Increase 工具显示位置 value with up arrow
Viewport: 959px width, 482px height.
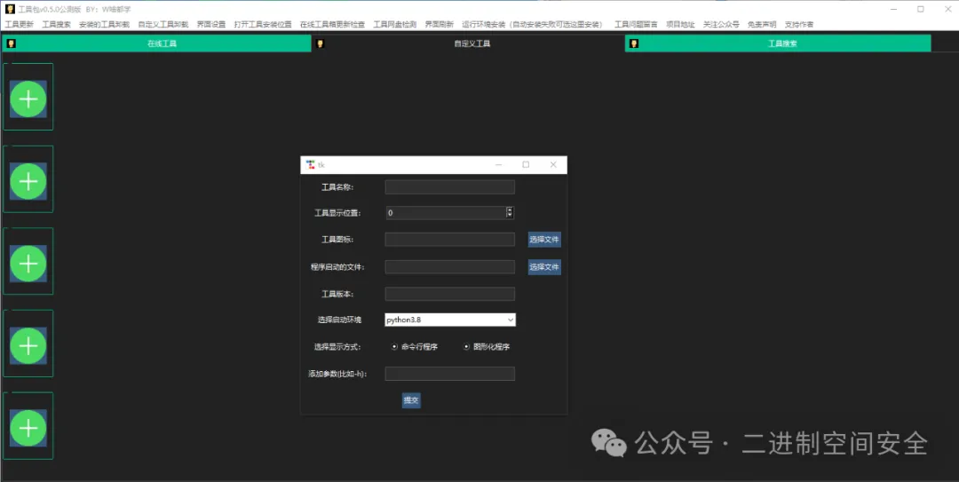click(510, 209)
